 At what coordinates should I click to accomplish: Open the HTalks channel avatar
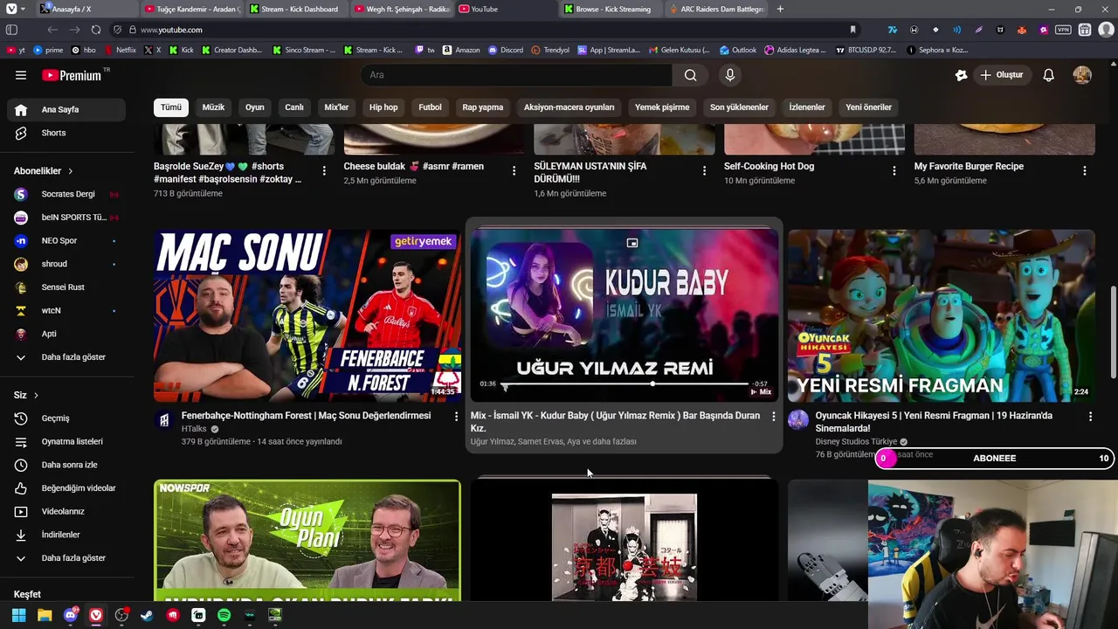click(x=164, y=420)
